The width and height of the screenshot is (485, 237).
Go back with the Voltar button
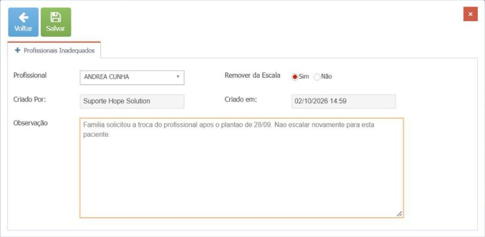(23, 22)
